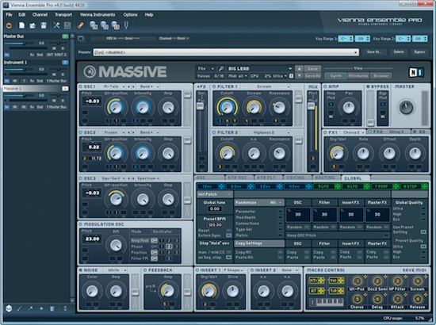Toggle the OSC2 power button
The image size is (436, 325).
tap(81, 132)
